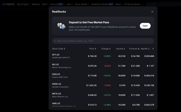Click the AMD.US turnover $ 9.79B
This screenshot has height=112, width=181.
[x=136, y=105]
